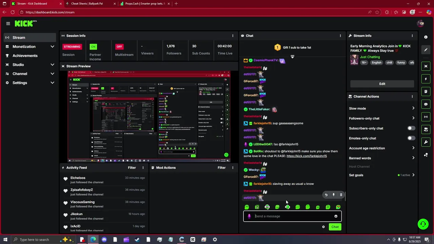Switch to Props.Cash browser tab
The height and width of the screenshot is (244, 434).
145,4
